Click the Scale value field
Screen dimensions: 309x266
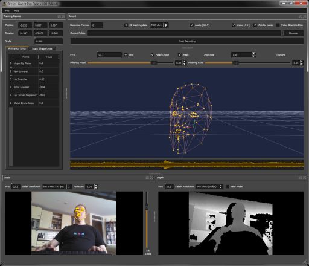click(48, 41)
